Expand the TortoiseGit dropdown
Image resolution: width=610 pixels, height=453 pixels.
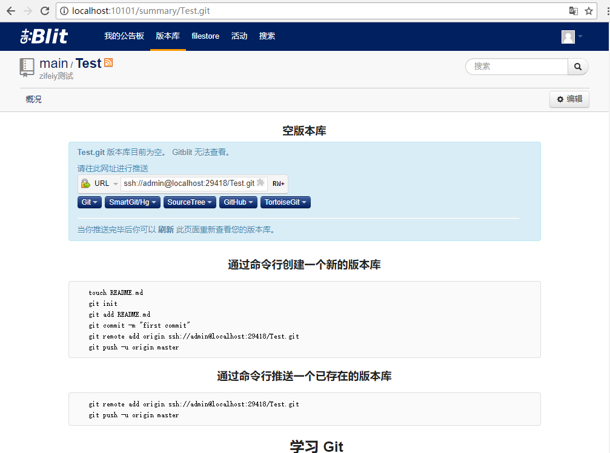(285, 202)
